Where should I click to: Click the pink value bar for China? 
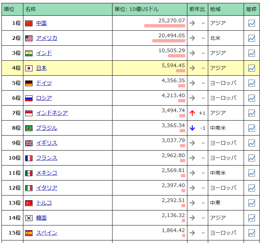(x=164, y=26)
